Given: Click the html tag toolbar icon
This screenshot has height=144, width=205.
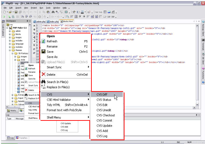Looking at the screenshot, I should coord(97,12).
